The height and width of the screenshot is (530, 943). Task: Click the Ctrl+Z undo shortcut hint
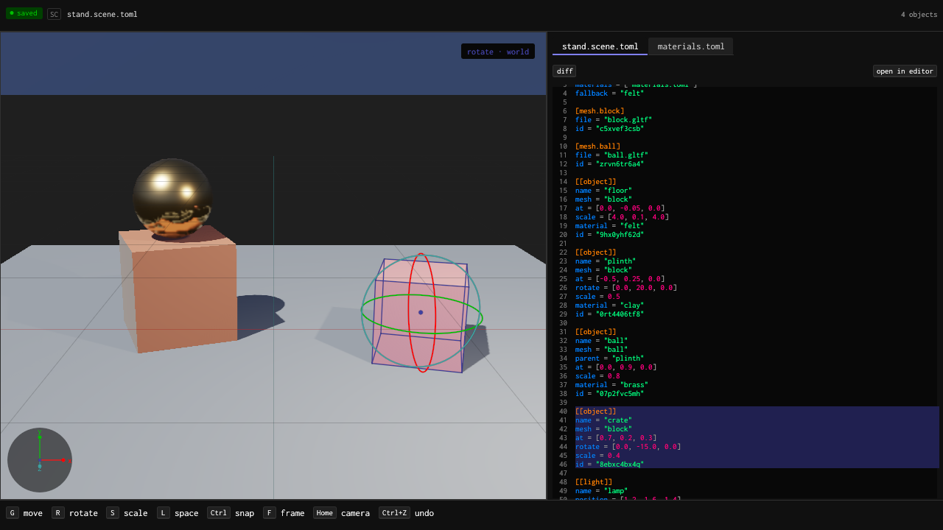tap(406, 513)
